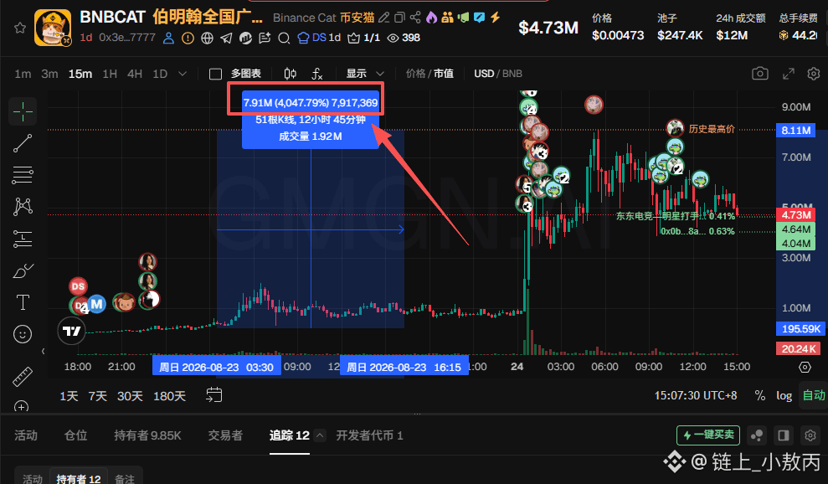Open the 持有者 9.85K tab
Screen dimensions: 828x484
point(148,435)
